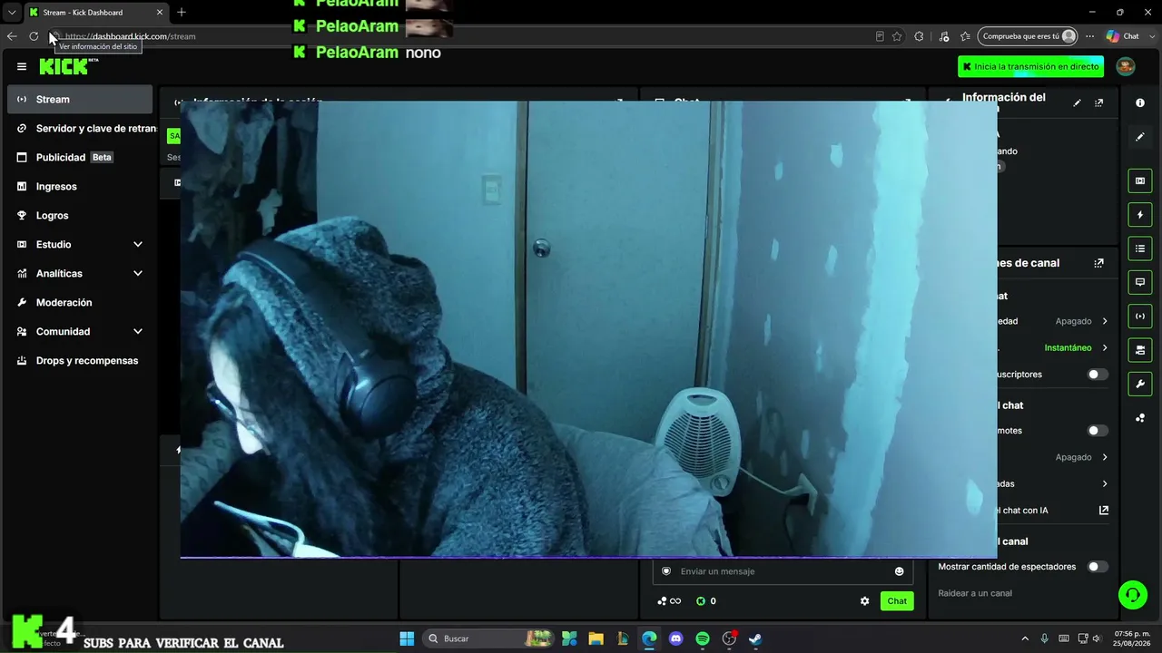Open a new browser tab
The height and width of the screenshot is (653, 1162).
(182, 13)
